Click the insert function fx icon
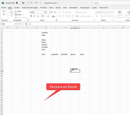This screenshot has width=130, height=115. coord(26,24)
